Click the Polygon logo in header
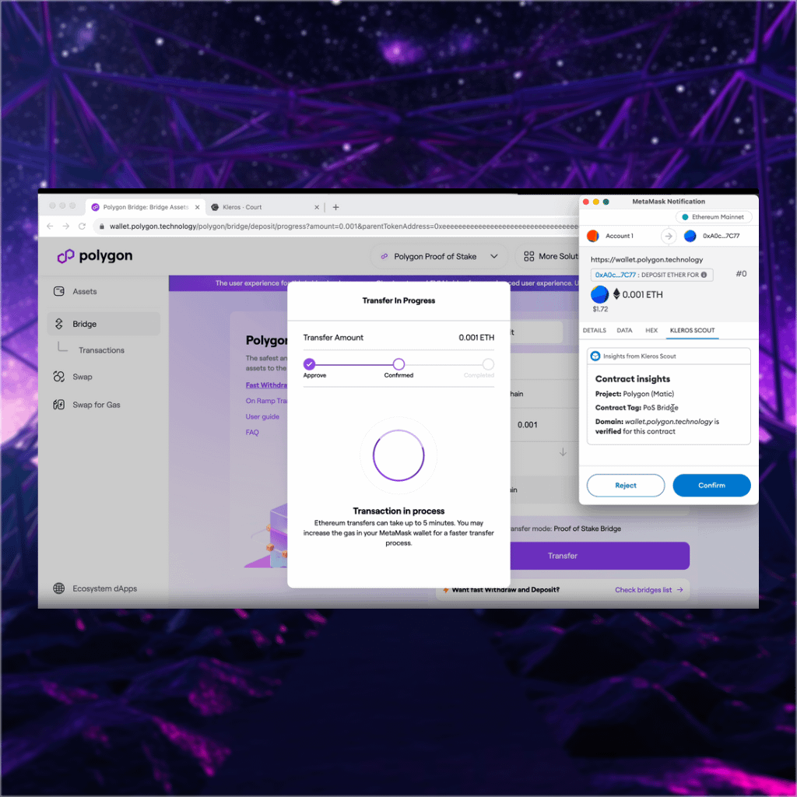Image resolution: width=797 pixels, height=797 pixels. [x=93, y=256]
